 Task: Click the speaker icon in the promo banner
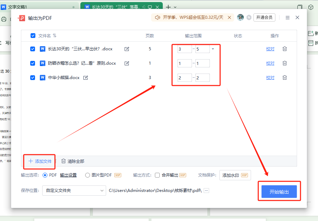[157, 17]
